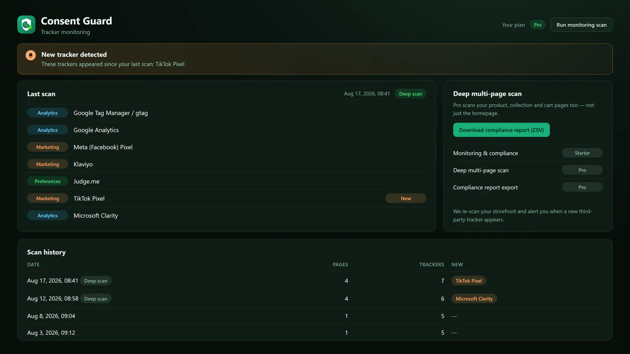Click the Pro badge for Compliance report export
The width and height of the screenshot is (630, 354).
[582, 187]
